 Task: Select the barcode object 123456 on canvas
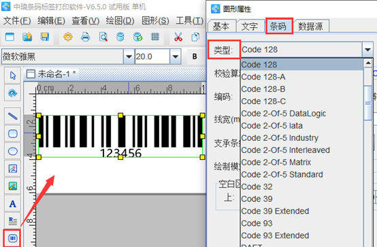click(x=120, y=136)
